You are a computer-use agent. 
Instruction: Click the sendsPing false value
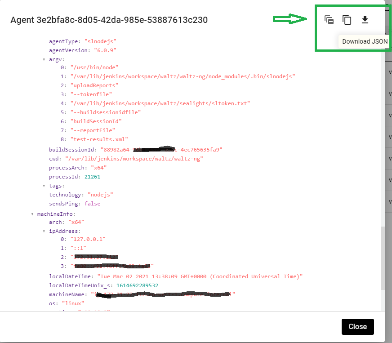(92, 204)
